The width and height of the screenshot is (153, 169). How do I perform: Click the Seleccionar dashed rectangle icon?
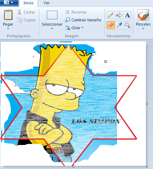click(x=52, y=15)
